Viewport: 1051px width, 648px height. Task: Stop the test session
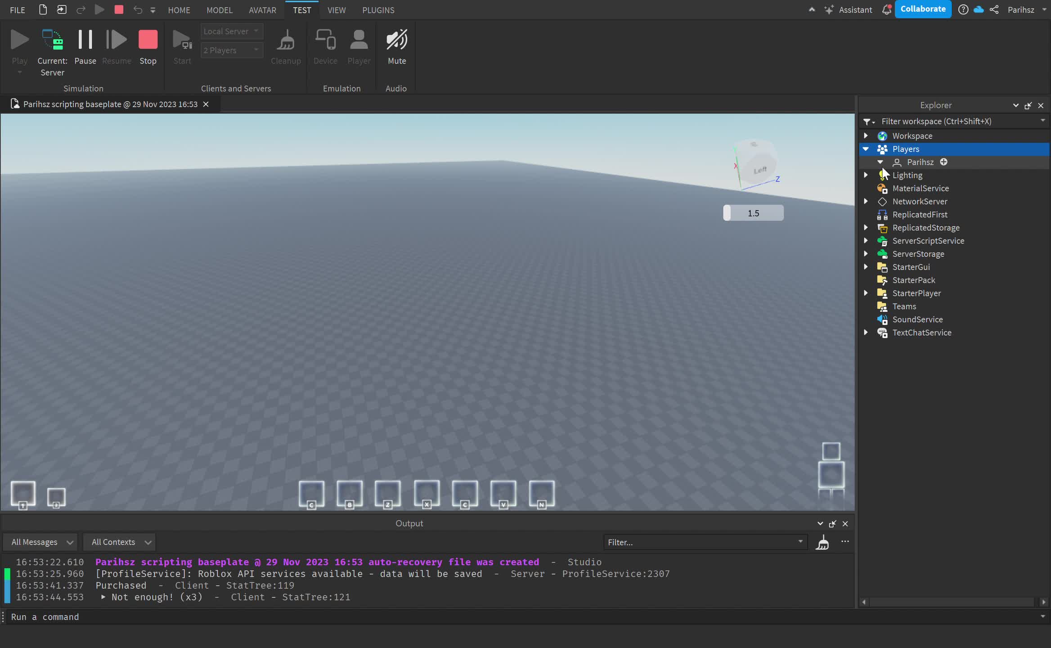[148, 39]
